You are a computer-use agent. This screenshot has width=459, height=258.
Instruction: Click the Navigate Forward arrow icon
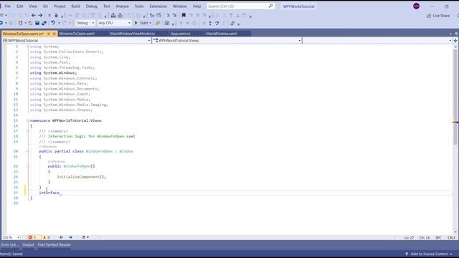(x=40, y=15)
